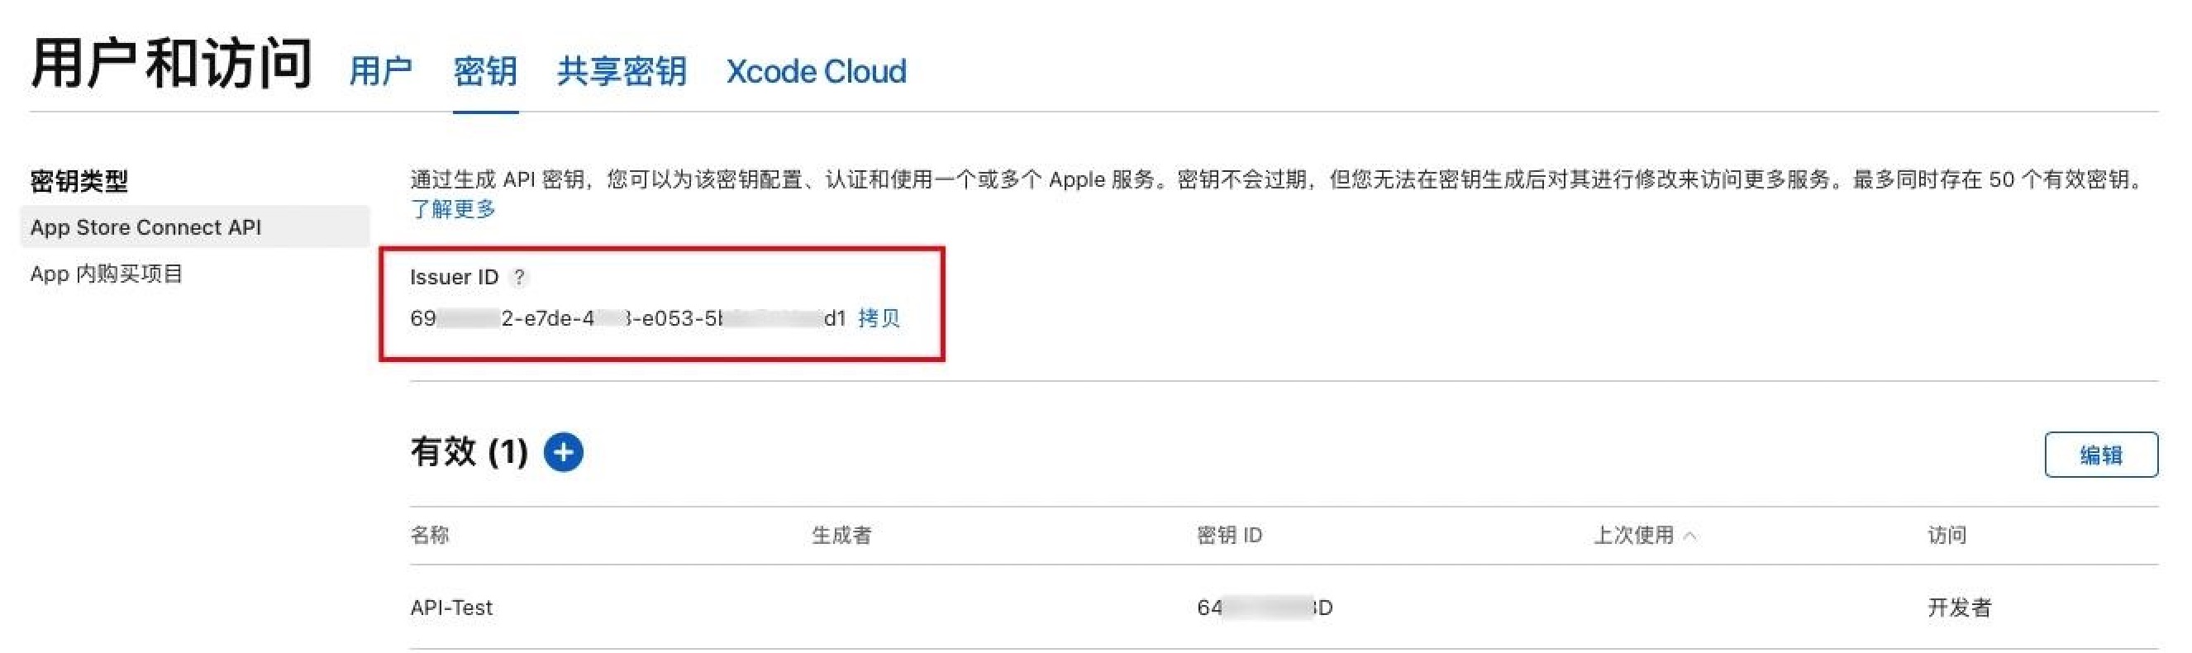This screenshot has height=653, width=2192.
Task: Click the 了解更多 link
Action: coord(453,208)
